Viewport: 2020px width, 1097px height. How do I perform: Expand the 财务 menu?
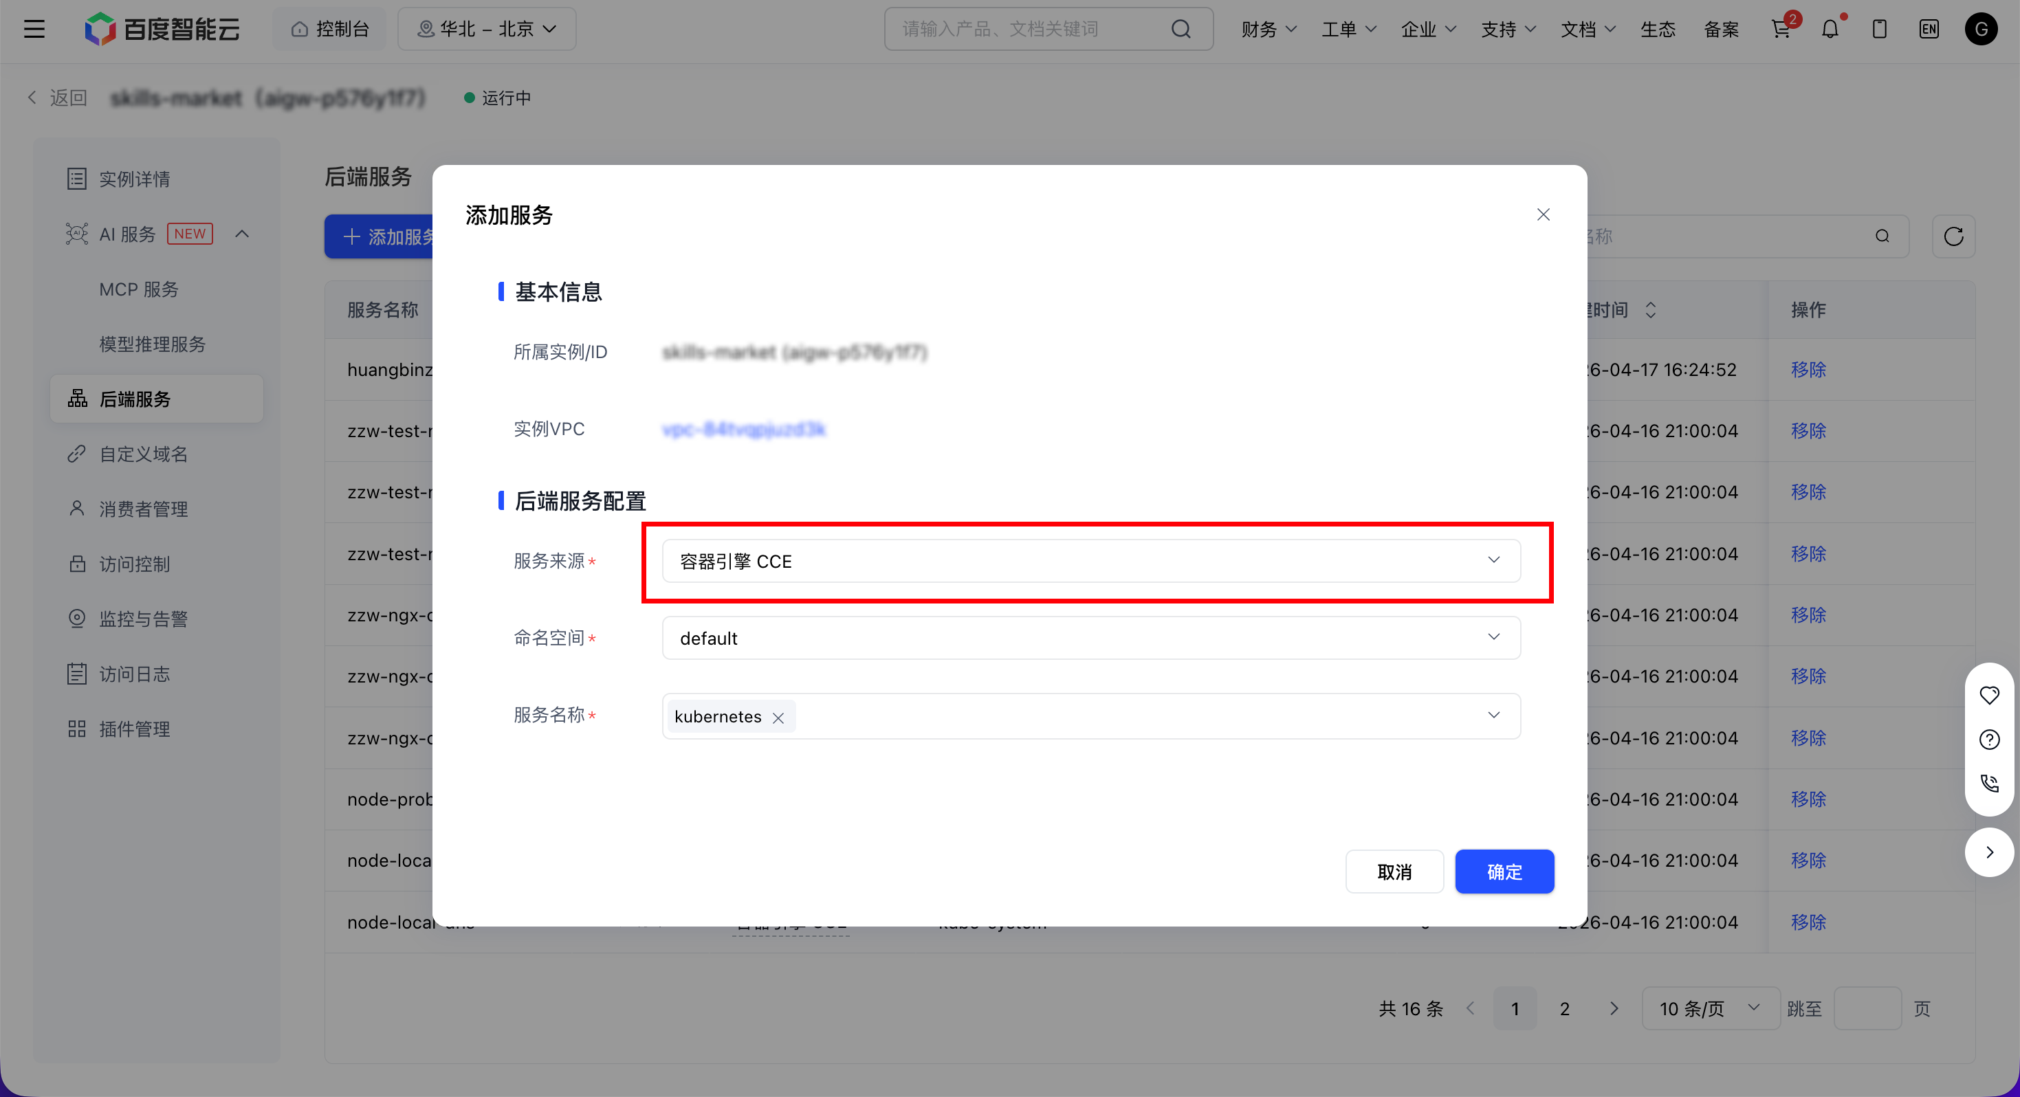pos(1269,29)
